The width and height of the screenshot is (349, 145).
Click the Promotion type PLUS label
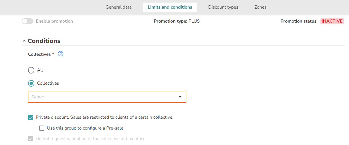point(177,21)
